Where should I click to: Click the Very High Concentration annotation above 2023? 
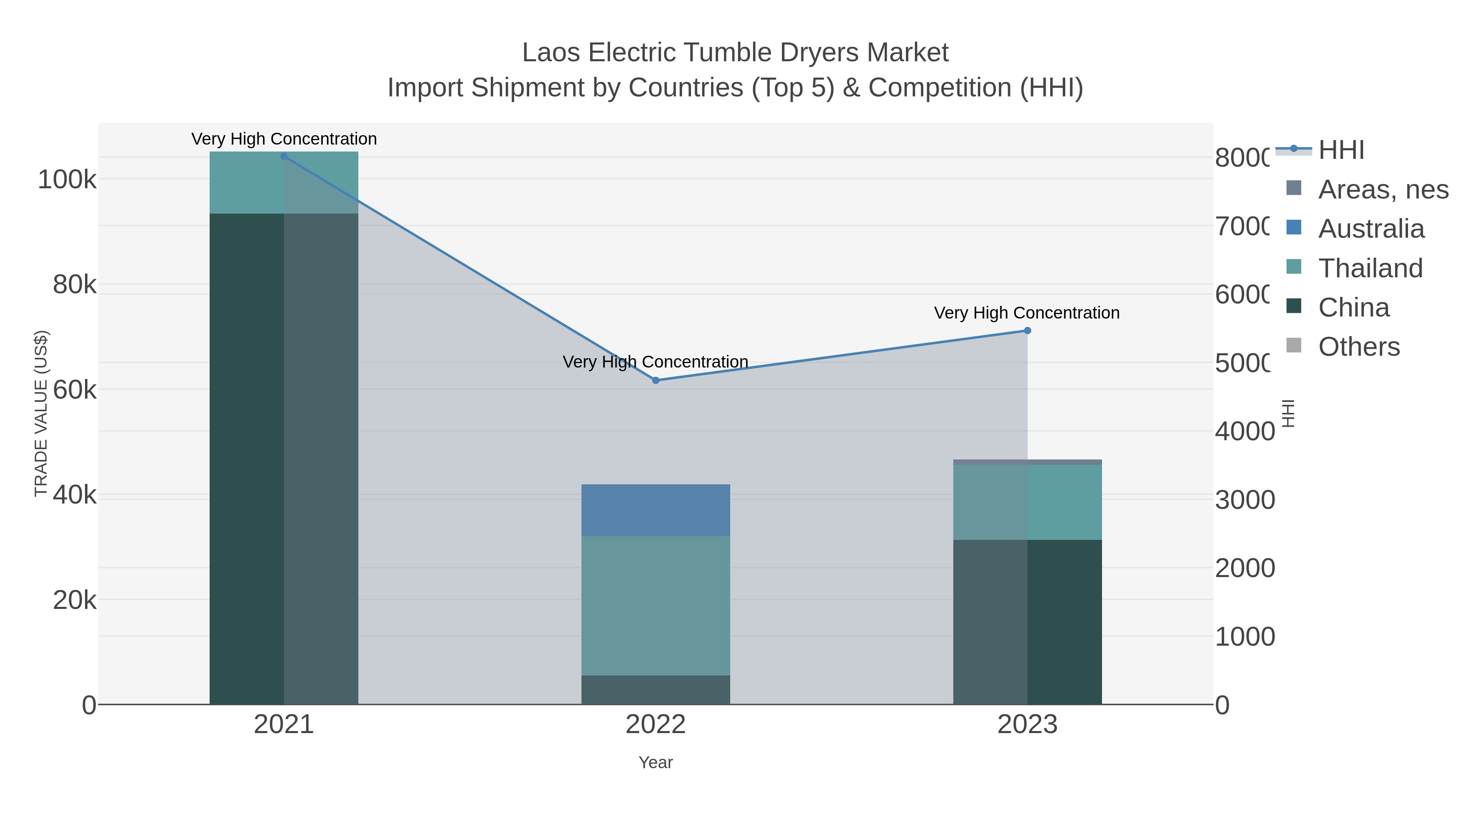(x=1027, y=313)
